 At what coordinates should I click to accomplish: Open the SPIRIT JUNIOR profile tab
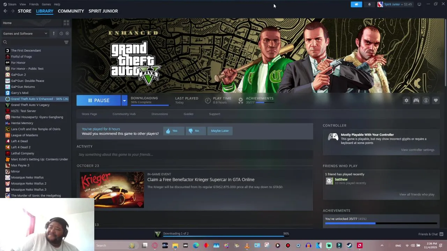[x=103, y=11]
